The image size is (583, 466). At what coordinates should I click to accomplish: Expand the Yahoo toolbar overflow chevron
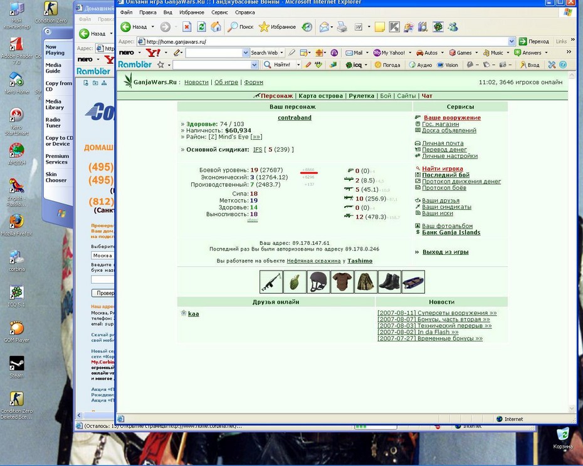click(569, 51)
